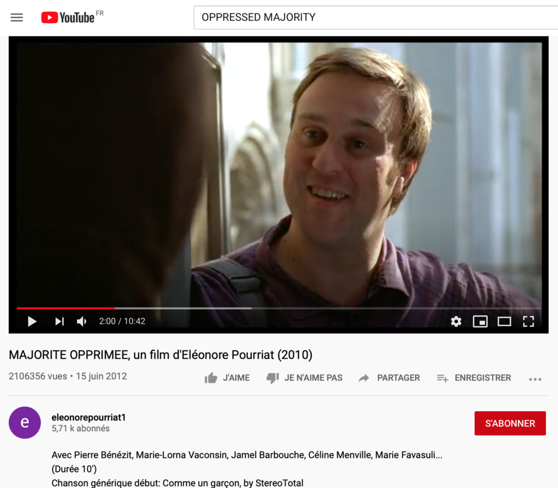The image size is (558, 488).
Task: Like the video with J'AIME
Action: pyautogui.click(x=227, y=378)
